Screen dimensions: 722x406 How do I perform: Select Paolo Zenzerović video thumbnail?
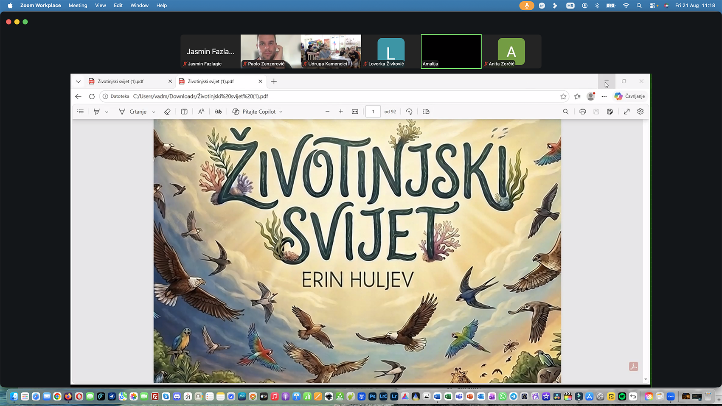(x=271, y=51)
